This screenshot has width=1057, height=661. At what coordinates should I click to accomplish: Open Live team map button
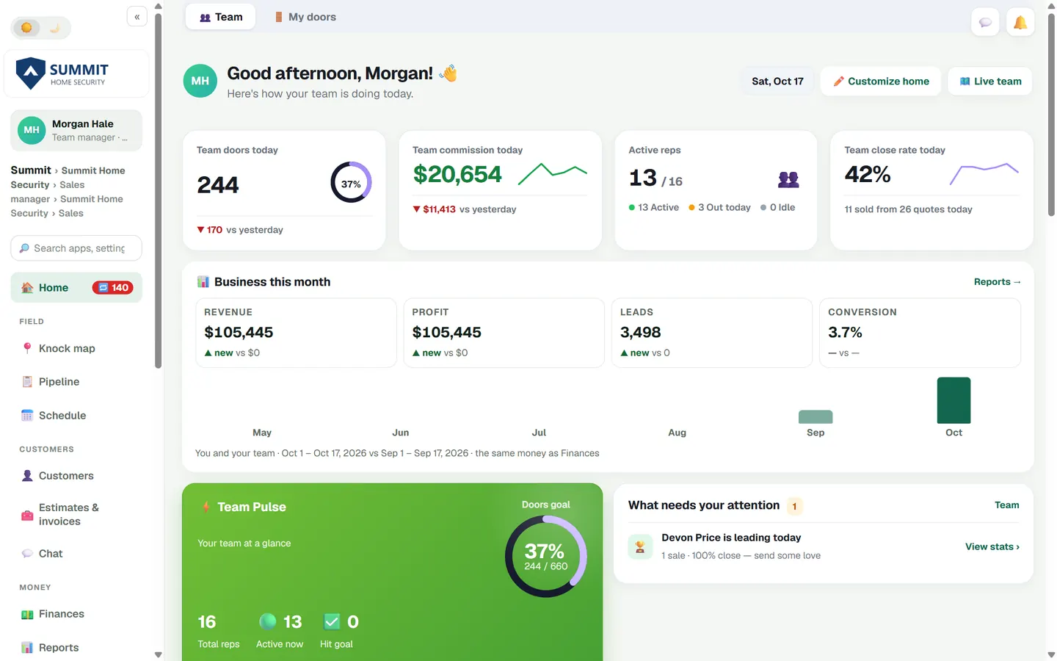pos(990,82)
